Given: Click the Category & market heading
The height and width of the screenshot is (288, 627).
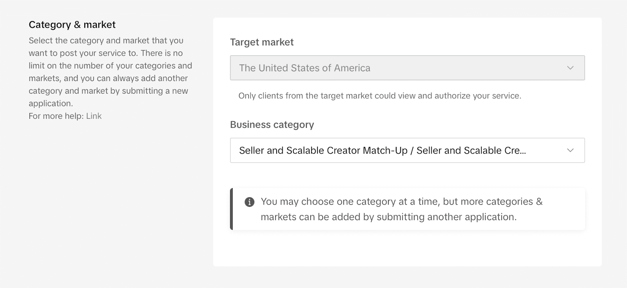Looking at the screenshot, I should 72,24.
